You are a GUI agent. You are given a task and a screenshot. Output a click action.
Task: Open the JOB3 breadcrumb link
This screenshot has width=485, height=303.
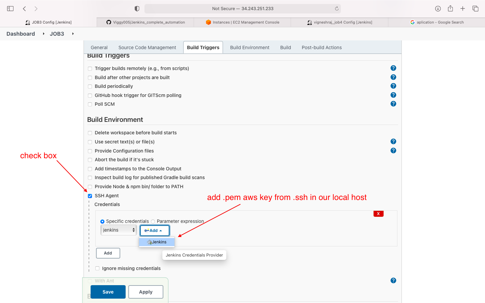point(57,34)
